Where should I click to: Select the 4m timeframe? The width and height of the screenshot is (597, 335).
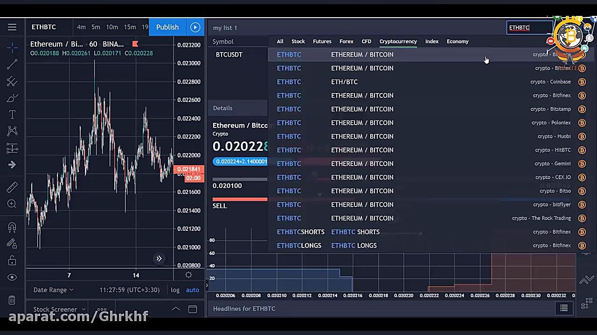pyautogui.click(x=81, y=27)
